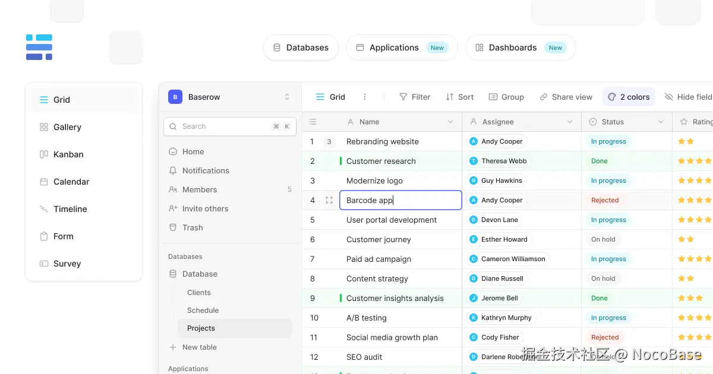Click the Filter funnel icon
Viewport: 713px width, 374px height.
pyautogui.click(x=403, y=97)
